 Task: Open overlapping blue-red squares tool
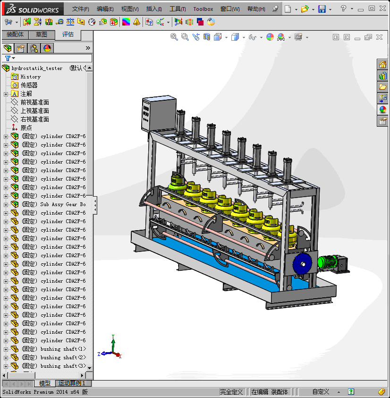200,22
